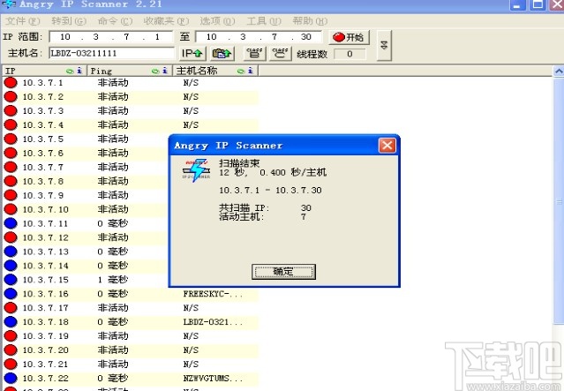This screenshot has width=564, height=391.
Task: Click the blue status dot for 10.3.7.11
Action: (x=11, y=223)
